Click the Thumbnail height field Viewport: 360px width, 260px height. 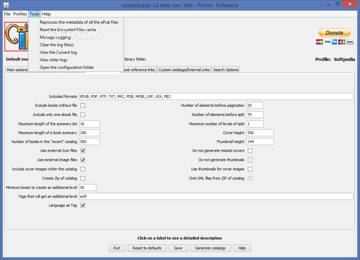coord(260,142)
